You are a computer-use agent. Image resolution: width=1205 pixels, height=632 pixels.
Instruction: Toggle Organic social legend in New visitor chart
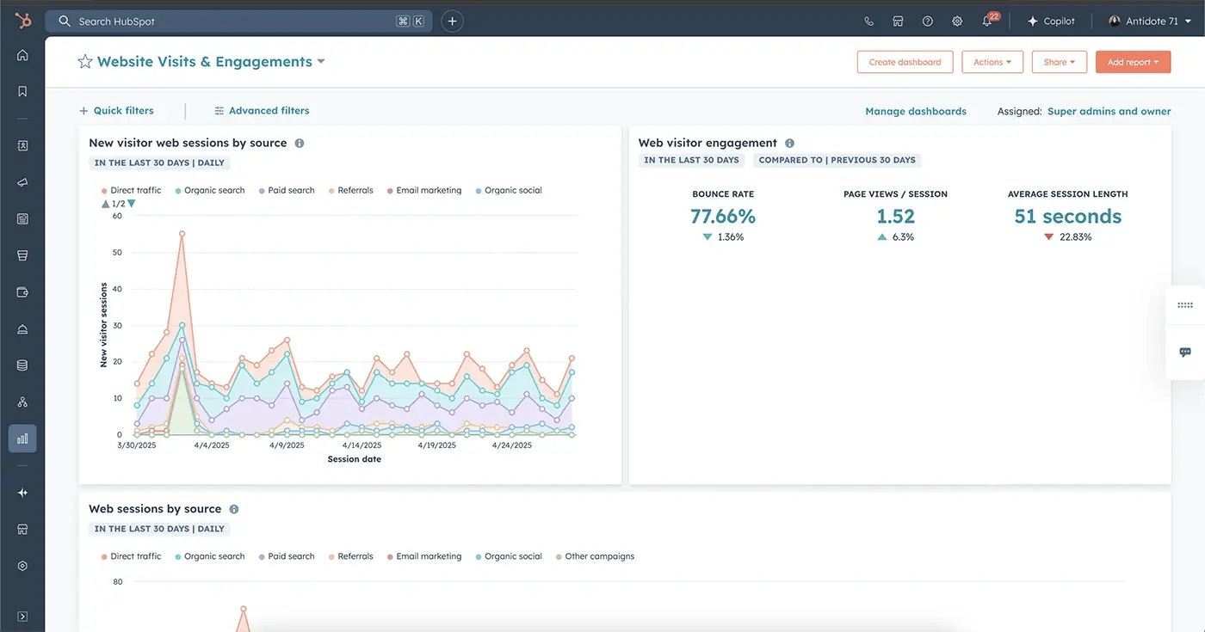tap(509, 190)
